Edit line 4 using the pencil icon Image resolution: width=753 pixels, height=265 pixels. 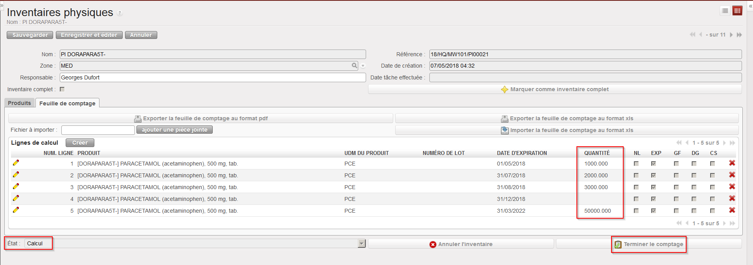click(16, 198)
